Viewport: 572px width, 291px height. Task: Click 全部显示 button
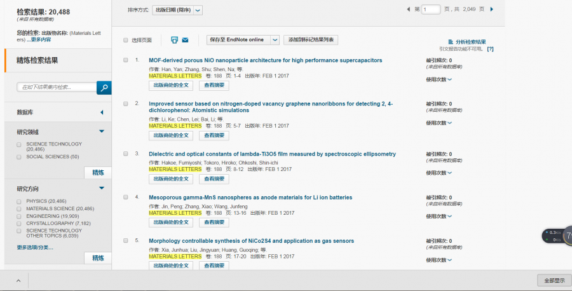[554, 280]
